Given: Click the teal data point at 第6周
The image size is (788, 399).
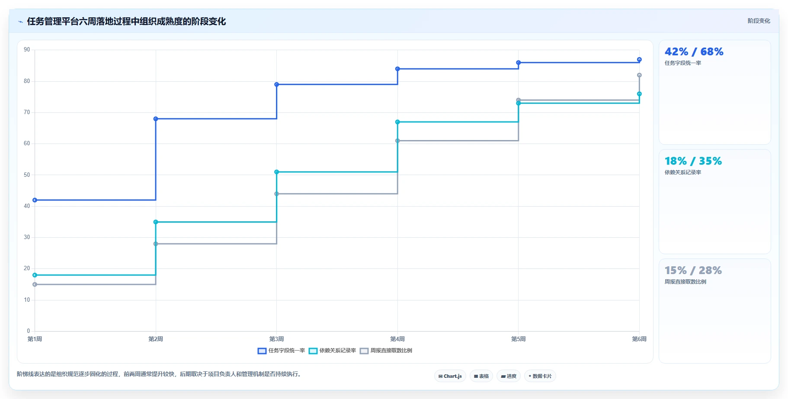Looking at the screenshot, I should (x=639, y=94).
